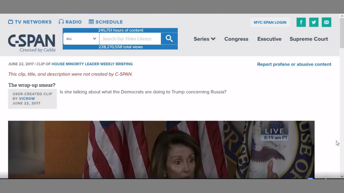This screenshot has width=344, height=193.
Task: Click the C-SPAN logo
Action: (32, 43)
